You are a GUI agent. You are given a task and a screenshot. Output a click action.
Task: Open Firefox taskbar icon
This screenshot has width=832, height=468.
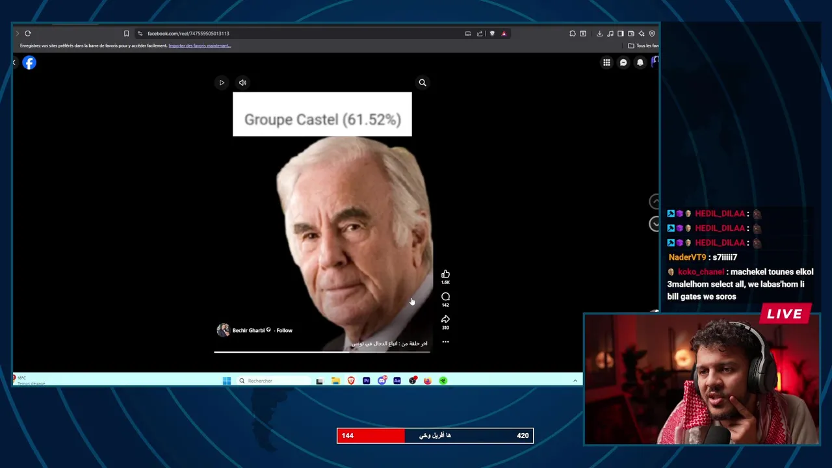point(428,381)
